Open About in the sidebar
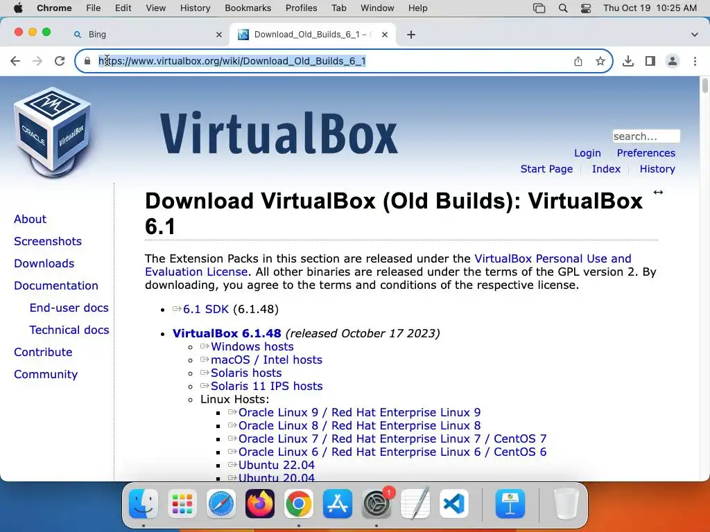The width and height of the screenshot is (710, 532). [x=30, y=219]
